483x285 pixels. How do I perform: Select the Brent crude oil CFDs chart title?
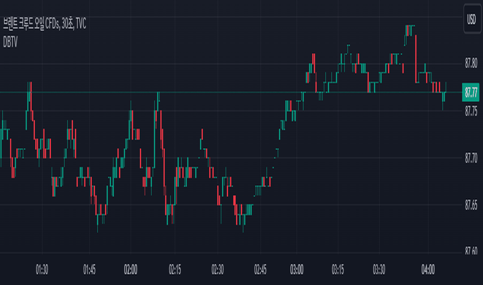pos(45,24)
